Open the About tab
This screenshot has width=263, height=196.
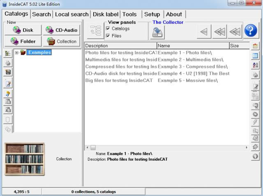tap(174, 14)
